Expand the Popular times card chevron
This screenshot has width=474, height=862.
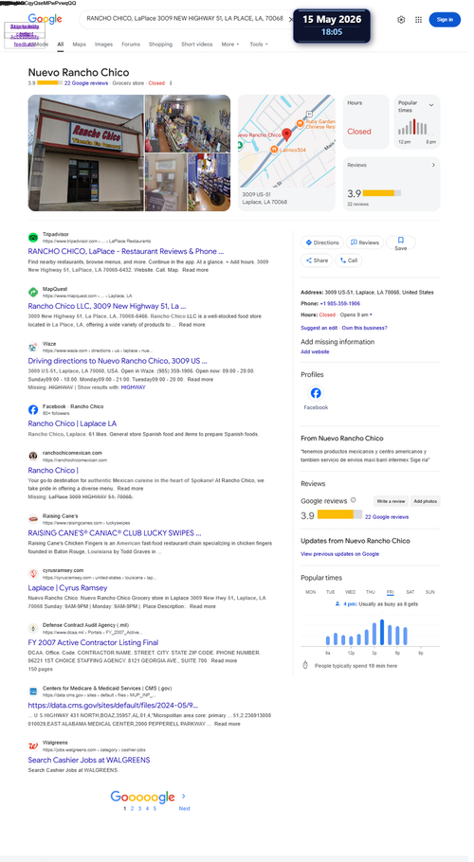pyautogui.click(x=431, y=105)
